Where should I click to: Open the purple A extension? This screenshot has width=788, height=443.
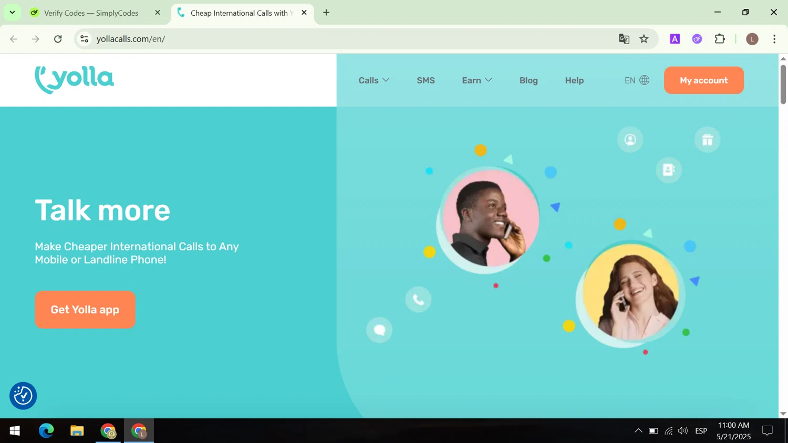[675, 39]
